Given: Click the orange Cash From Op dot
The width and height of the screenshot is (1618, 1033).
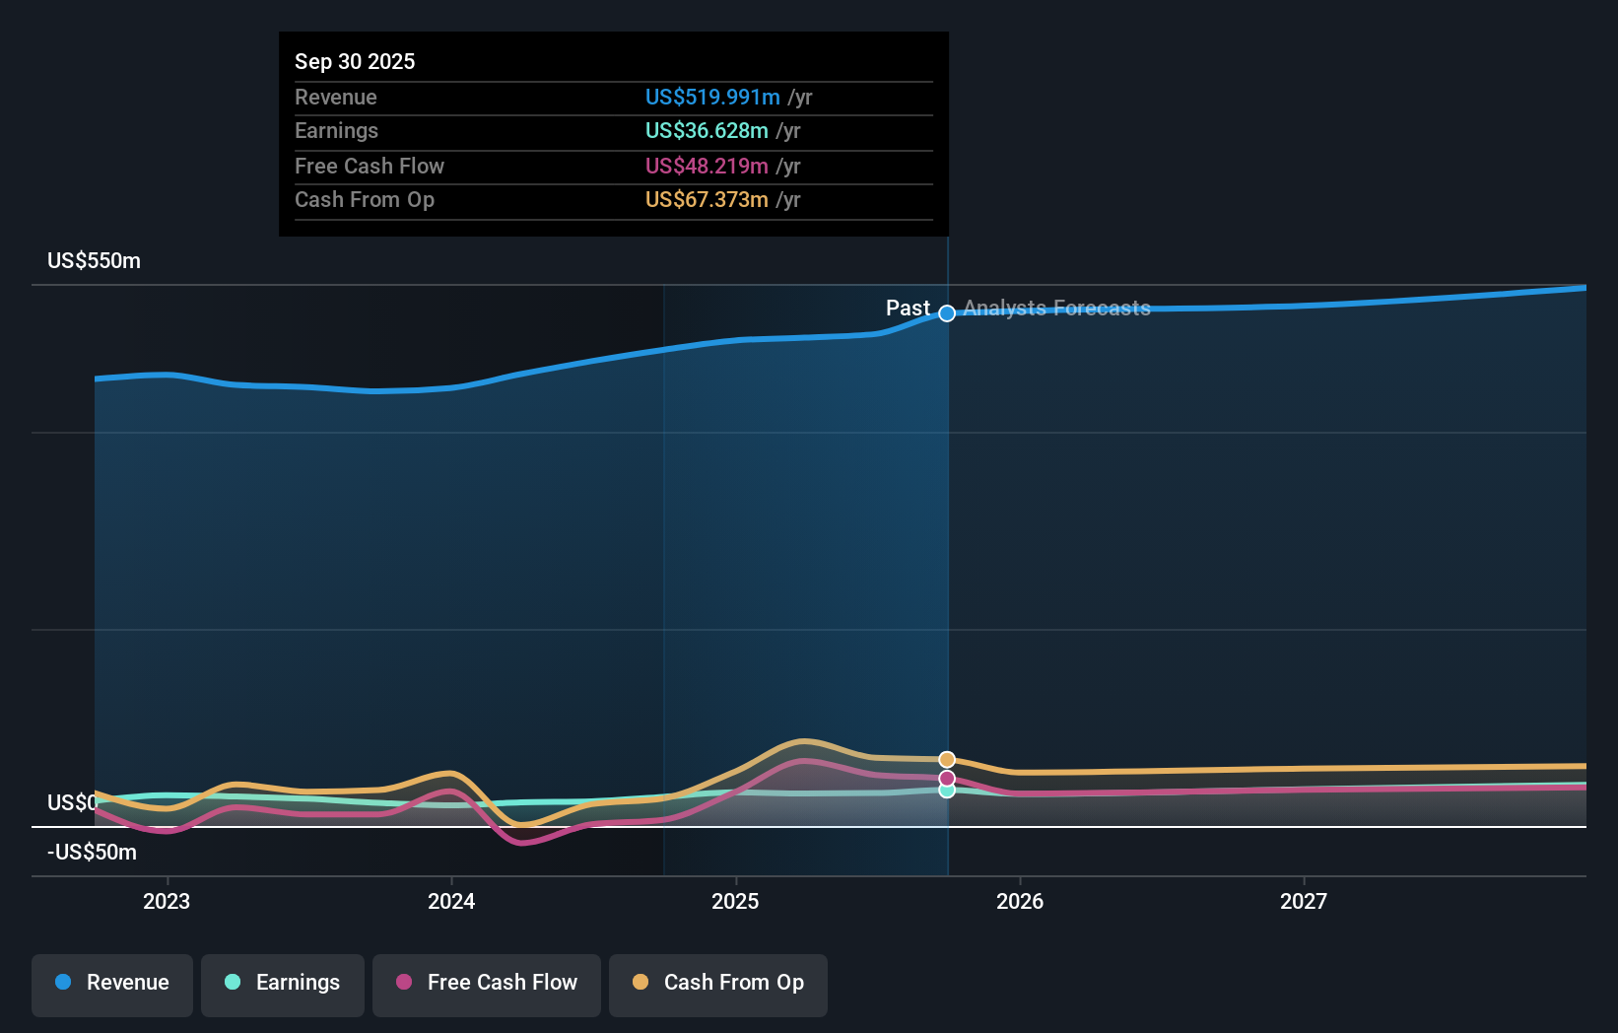Looking at the screenshot, I should 641,983.
